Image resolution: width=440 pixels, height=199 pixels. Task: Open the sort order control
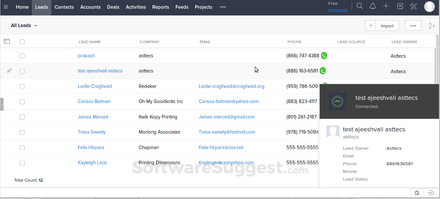431,25
